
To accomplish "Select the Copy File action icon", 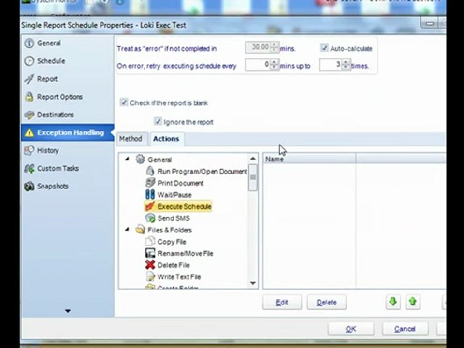I will pyautogui.click(x=150, y=242).
